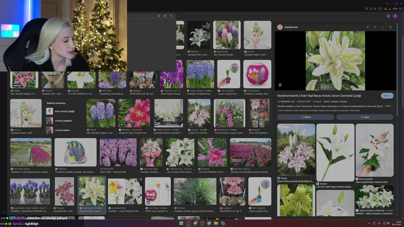Open 'Adalente Koyu Pembe' pink lily thumbnail
This screenshot has width=404, height=227.
pyautogui.click(x=134, y=113)
